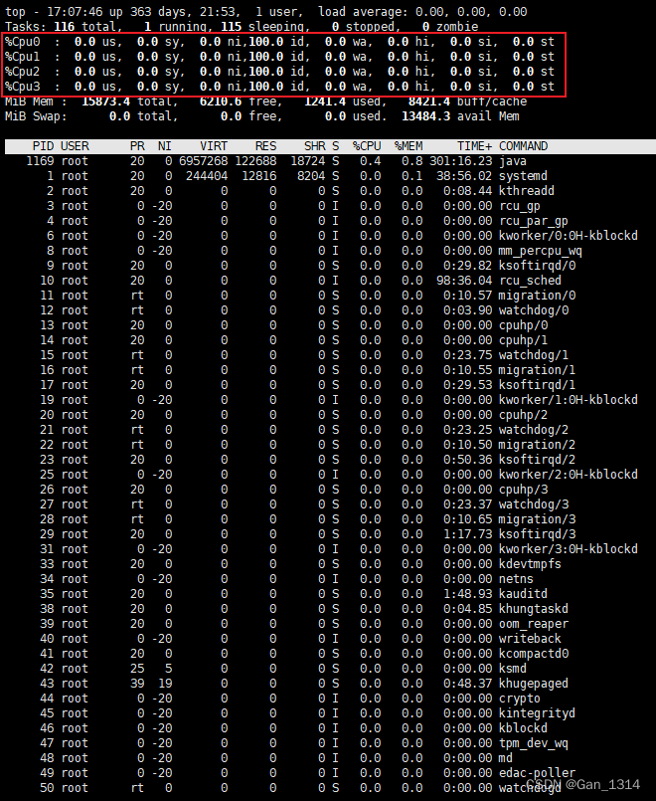Screen dimensions: 656x801
Task: Click the khungtaskd command
Action: click(533, 609)
